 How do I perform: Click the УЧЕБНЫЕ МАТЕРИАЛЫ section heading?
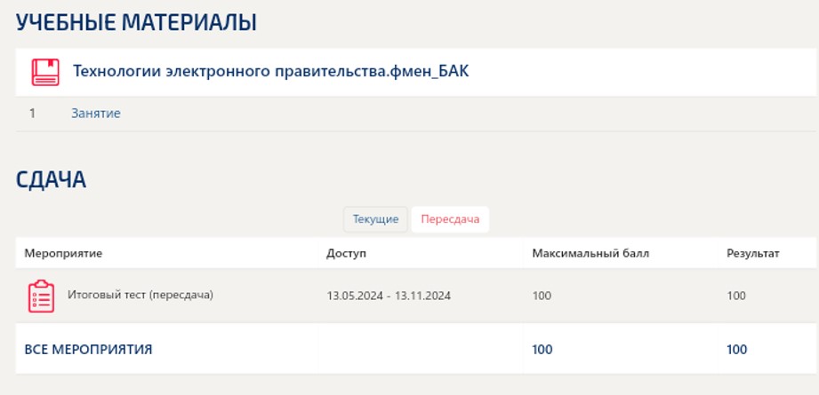(136, 23)
